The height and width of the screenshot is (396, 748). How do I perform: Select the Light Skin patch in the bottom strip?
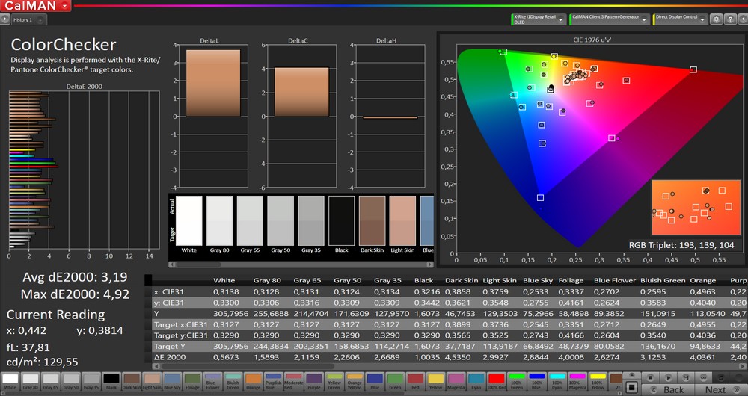[x=152, y=381]
